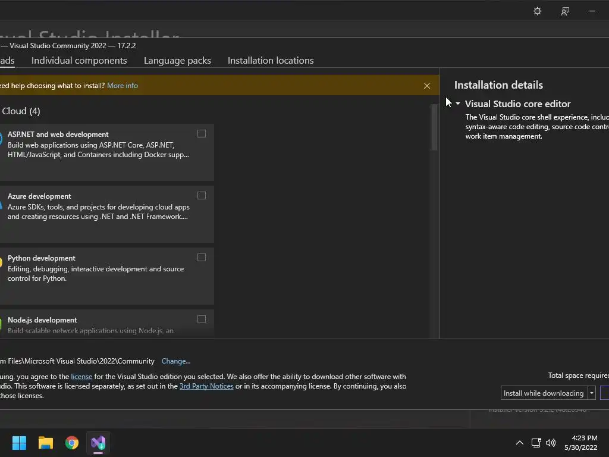Select Azure development card title
The width and height of the screenshot is (609, 457).
click(x=39, y=196)
